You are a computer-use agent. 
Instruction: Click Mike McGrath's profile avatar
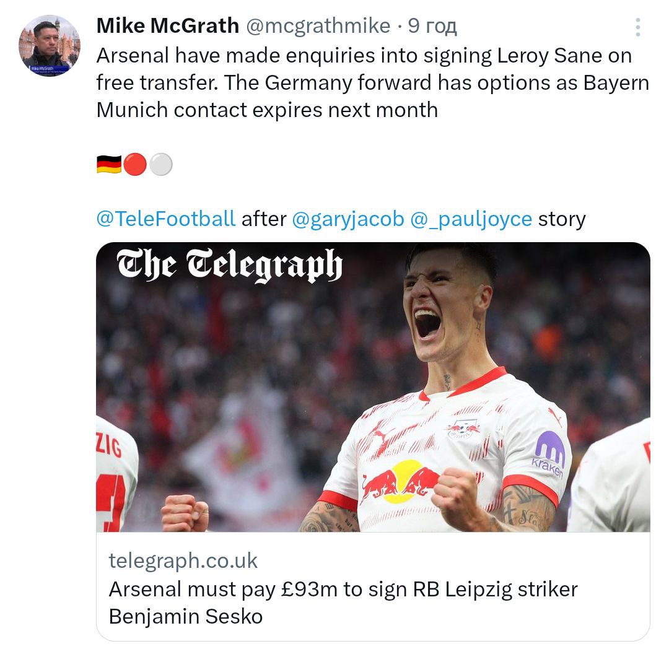50,46
